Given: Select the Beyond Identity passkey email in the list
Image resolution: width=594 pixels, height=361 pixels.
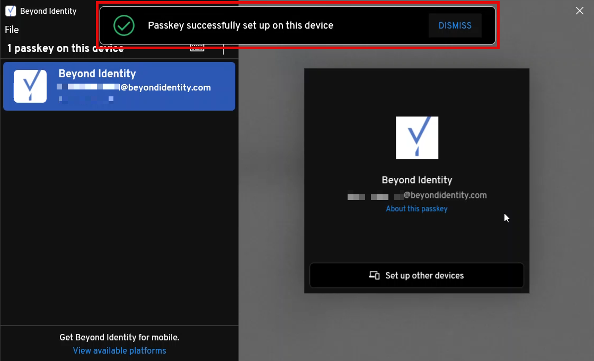Looking at the screenshot, I should click(134, 87).
